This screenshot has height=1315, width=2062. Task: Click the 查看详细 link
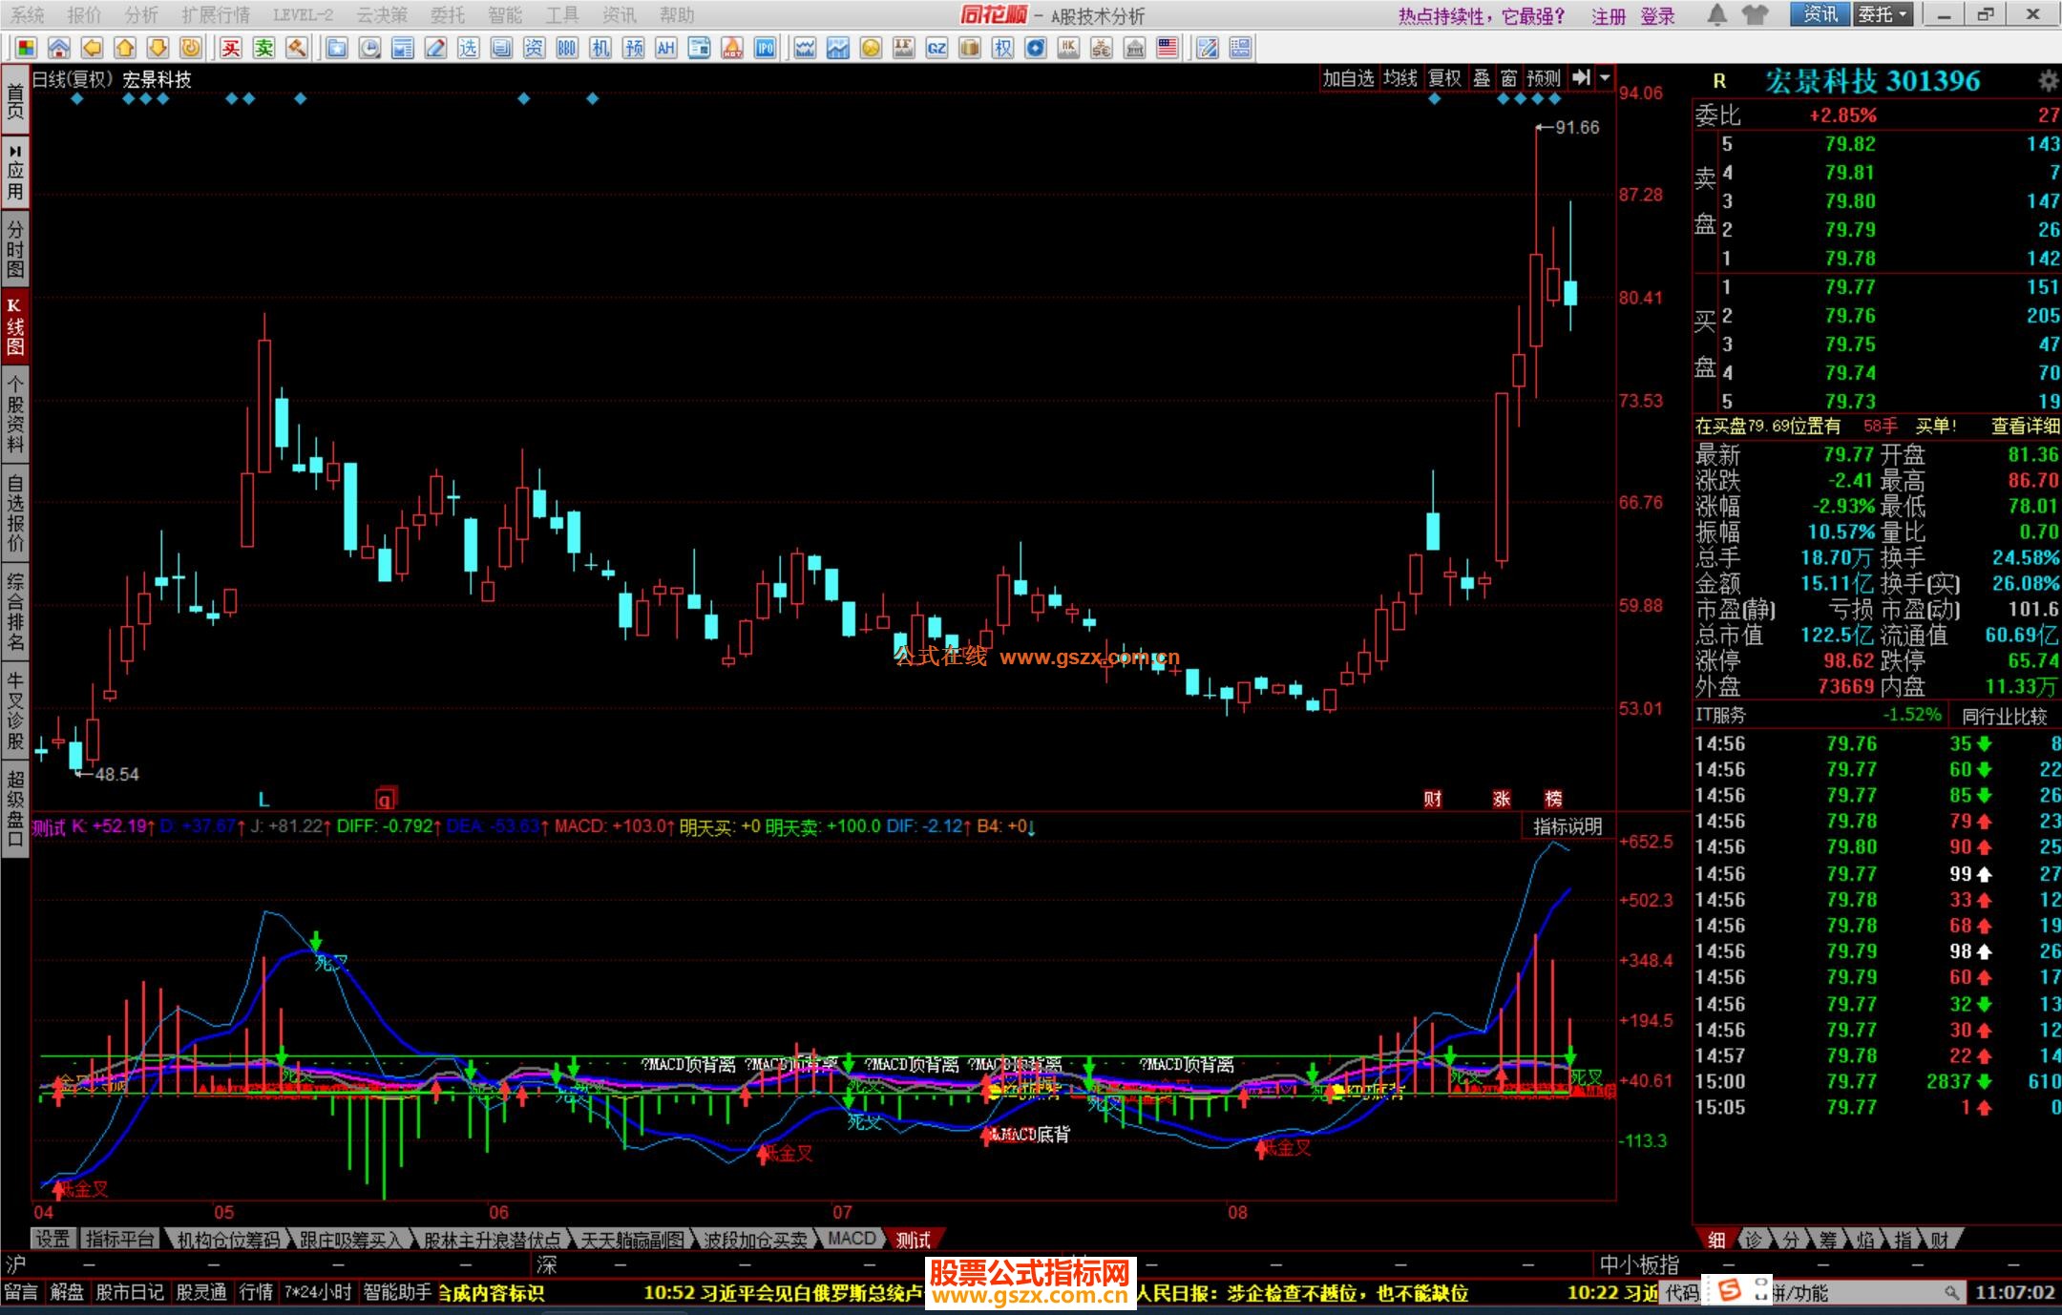[2025, 427]
